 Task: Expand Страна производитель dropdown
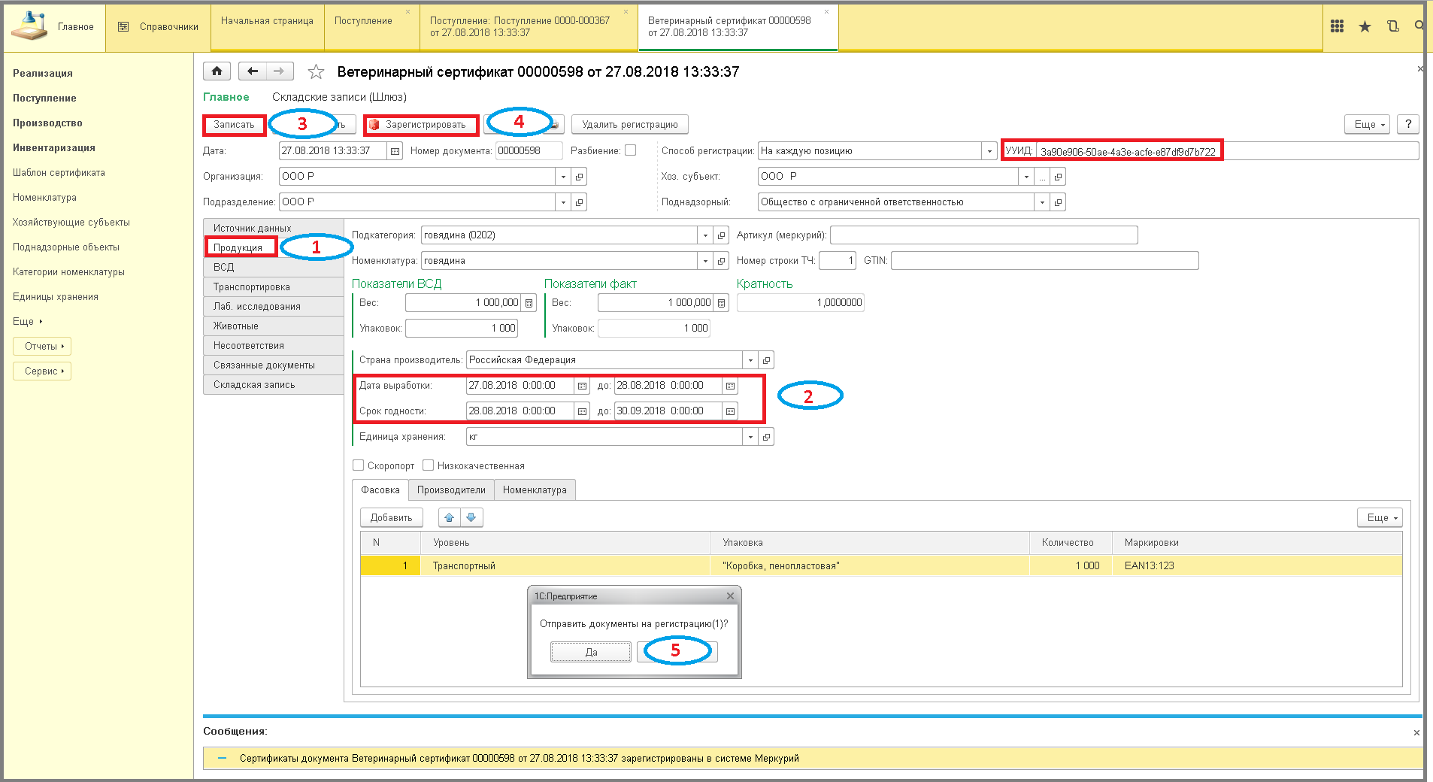click(x=750, y=360)
